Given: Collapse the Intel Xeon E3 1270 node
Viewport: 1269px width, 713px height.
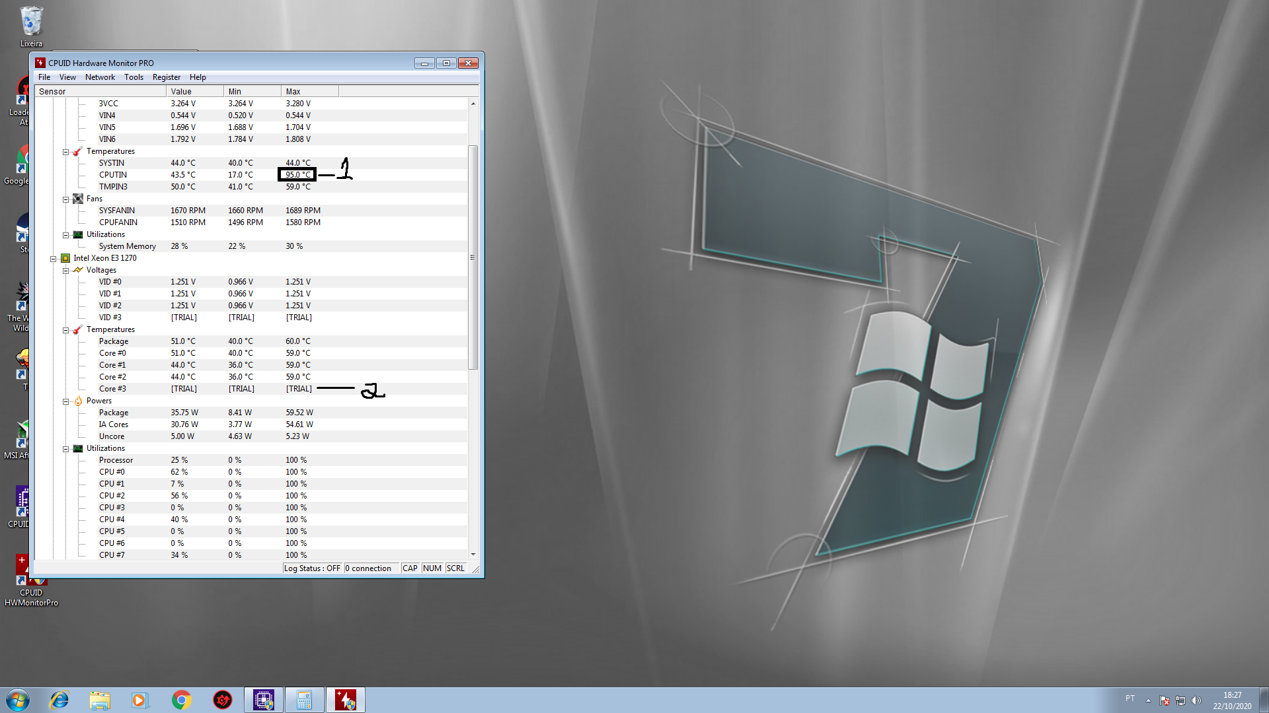Looking at the screenshot, I should tap(53, 259).
